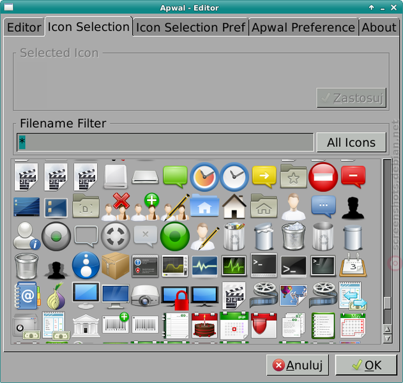Pick the birthday cake calendar icon
This screenshot has height=383, width=403.
(x=204, y=325)
